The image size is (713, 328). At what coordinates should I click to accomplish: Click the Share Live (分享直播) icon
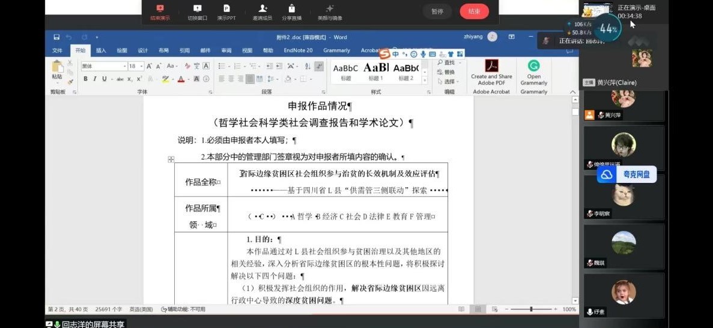(291, 12)
